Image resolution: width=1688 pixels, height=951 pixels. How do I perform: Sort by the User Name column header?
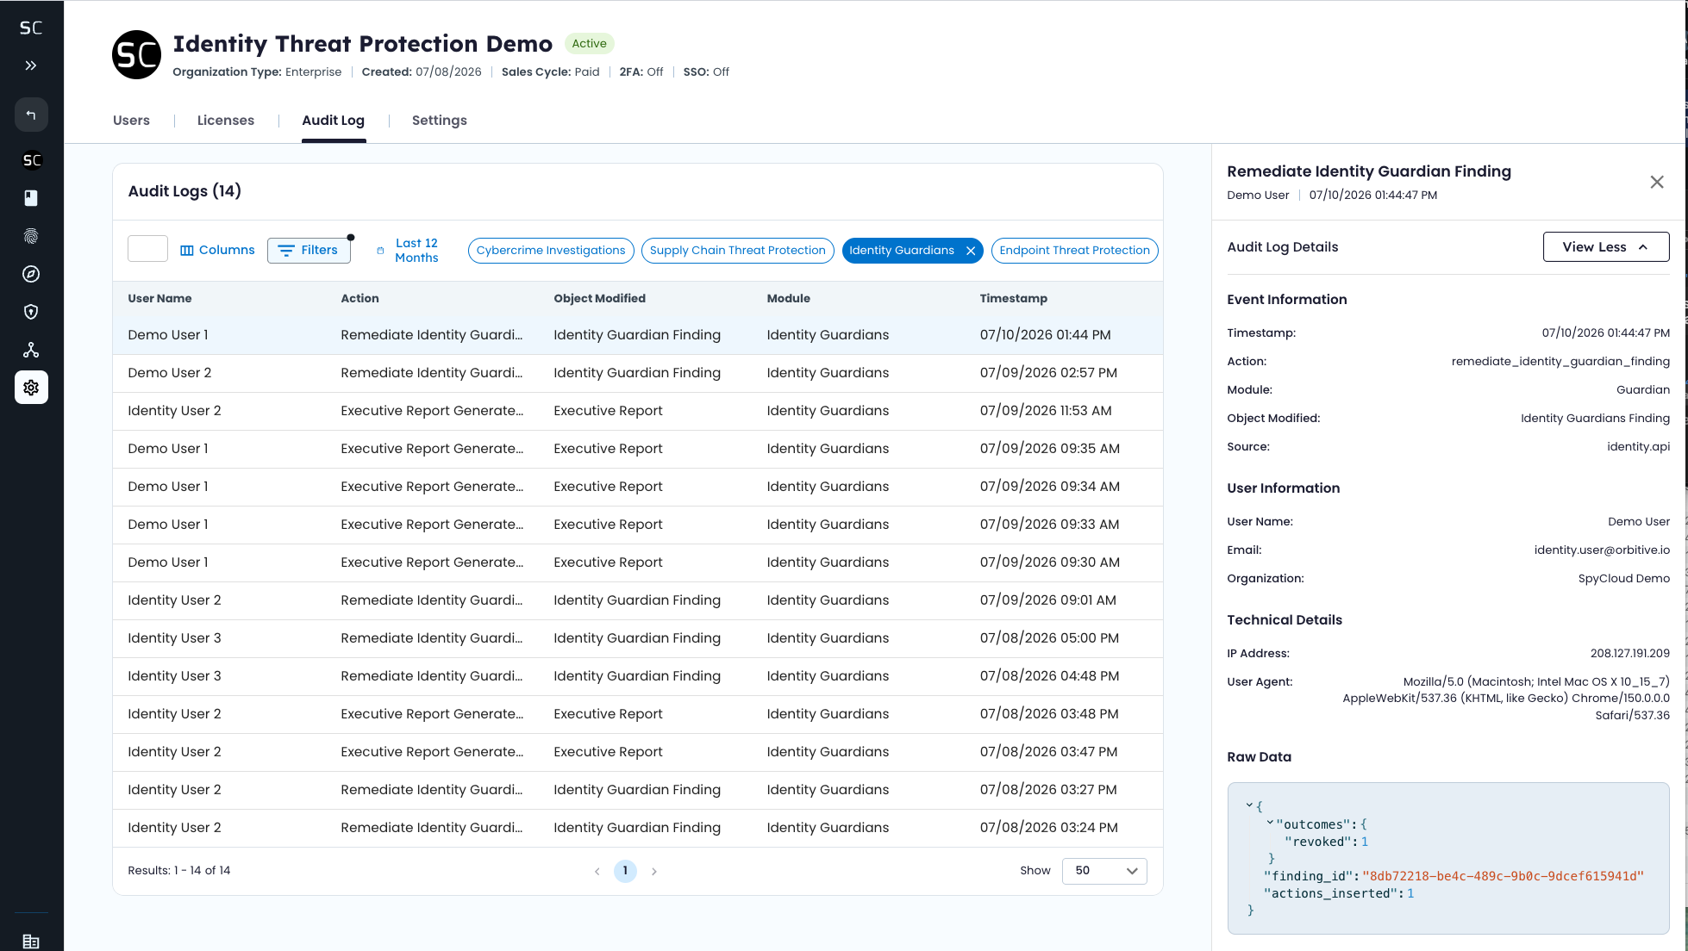coord(160,299)
